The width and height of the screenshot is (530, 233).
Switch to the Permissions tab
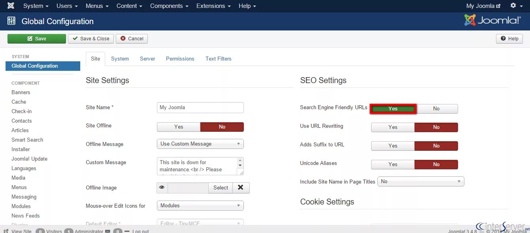pyautogui.click(x=180, y=59)
